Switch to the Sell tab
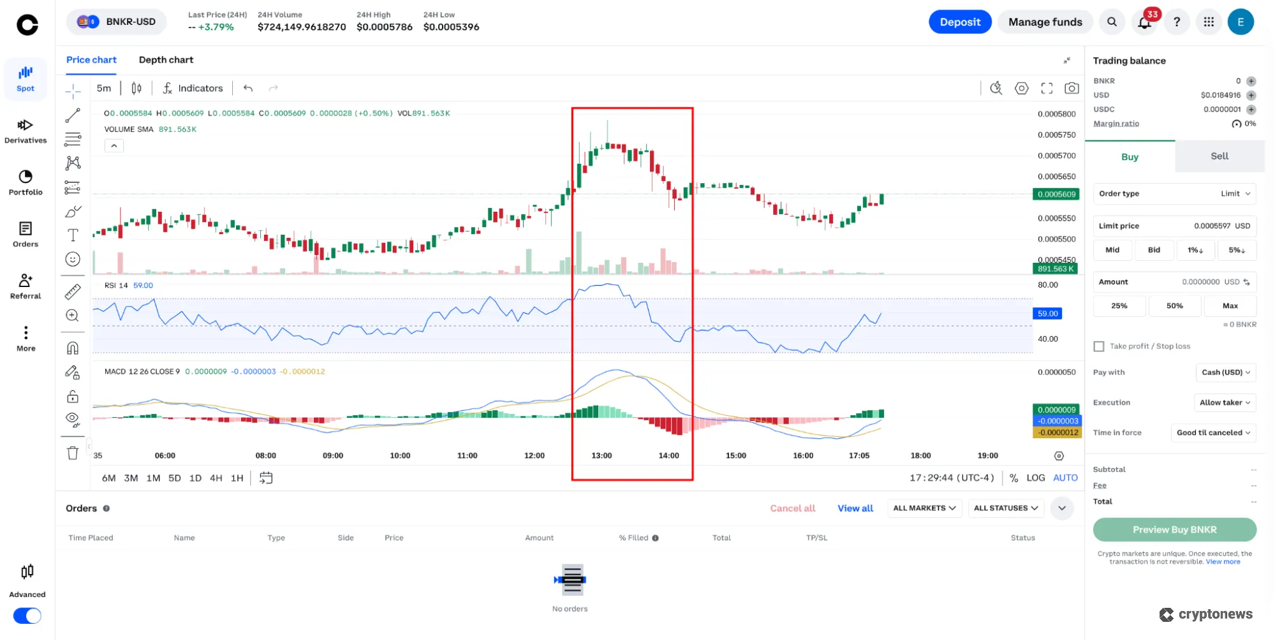 tap(1218, 156)
